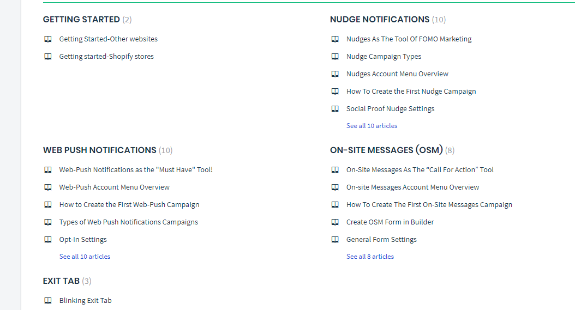The image size is (575, 310).
Task: Open On-Site Messages As The "Call For Action" Tool
Action: tap(420, 169)
